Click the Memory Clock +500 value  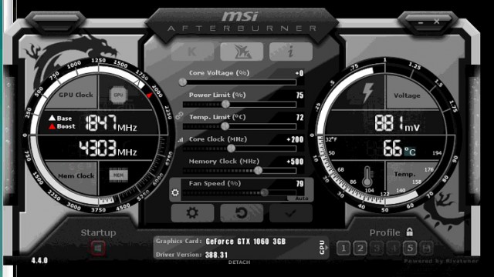click(295, 162)
